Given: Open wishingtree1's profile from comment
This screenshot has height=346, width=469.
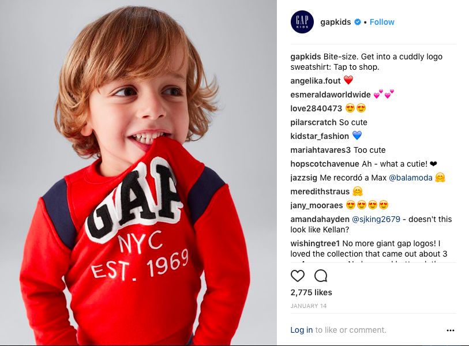Looking at the screenshot, I should (x=315, y=243).
